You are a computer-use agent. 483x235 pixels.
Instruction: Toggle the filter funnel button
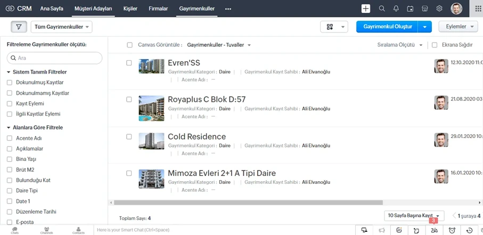click(x=19, y=27)
